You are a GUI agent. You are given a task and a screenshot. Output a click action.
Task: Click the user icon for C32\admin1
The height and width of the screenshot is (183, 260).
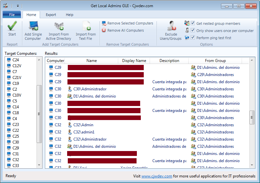click(x=70, y=132)
